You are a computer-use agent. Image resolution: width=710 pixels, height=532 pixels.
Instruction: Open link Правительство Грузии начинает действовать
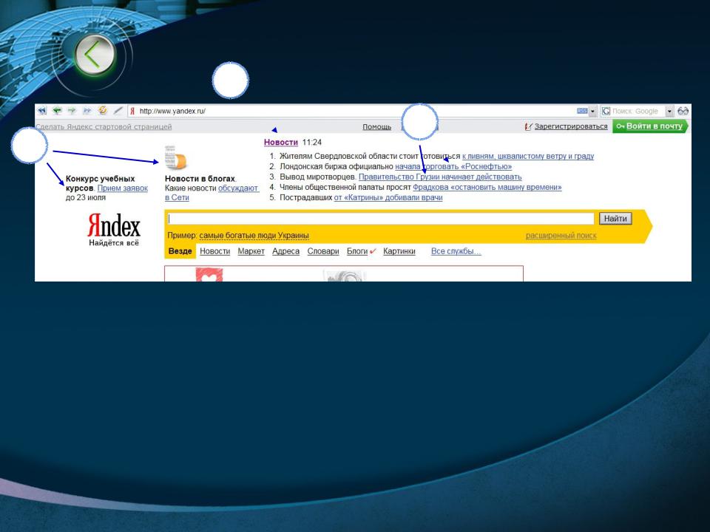pos(440,177)
